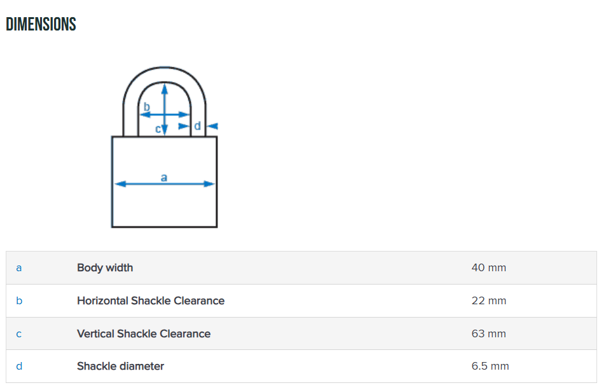Select the 'Body width' row label
The image size is (606, 390).
pyautogui.click(x=105, y=268)
